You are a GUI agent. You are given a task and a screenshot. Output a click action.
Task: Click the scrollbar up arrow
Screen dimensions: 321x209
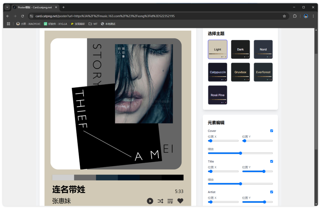pyautogui.click(x=316, y=30)
